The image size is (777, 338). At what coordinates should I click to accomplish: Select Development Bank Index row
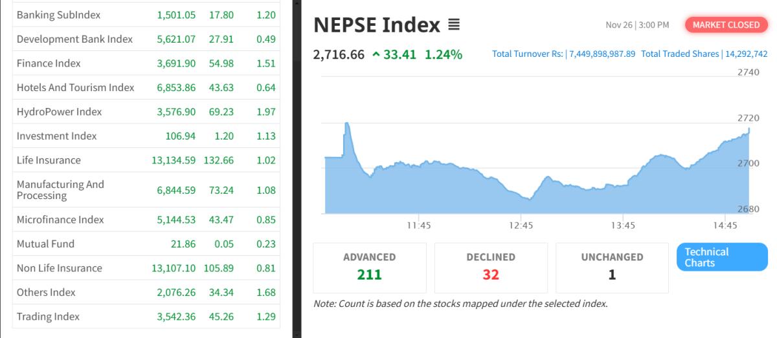pyautogui.click(x=74, y=39)
